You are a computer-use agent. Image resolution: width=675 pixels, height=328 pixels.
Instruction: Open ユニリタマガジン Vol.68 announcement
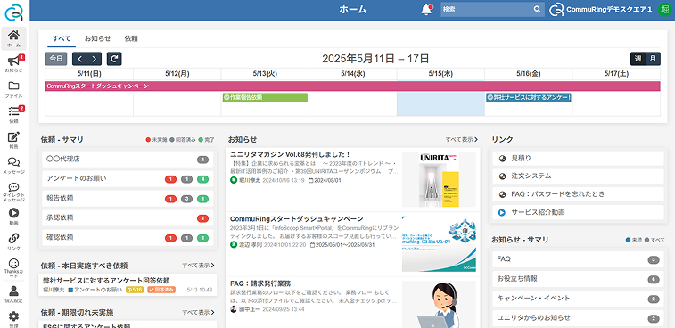coord(291,154)
